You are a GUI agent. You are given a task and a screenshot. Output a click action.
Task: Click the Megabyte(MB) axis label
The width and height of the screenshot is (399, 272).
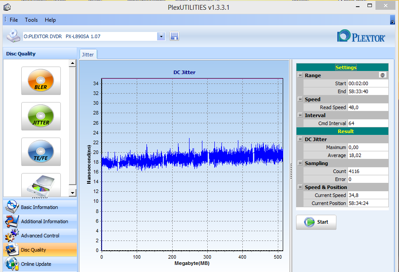[192, 264]
